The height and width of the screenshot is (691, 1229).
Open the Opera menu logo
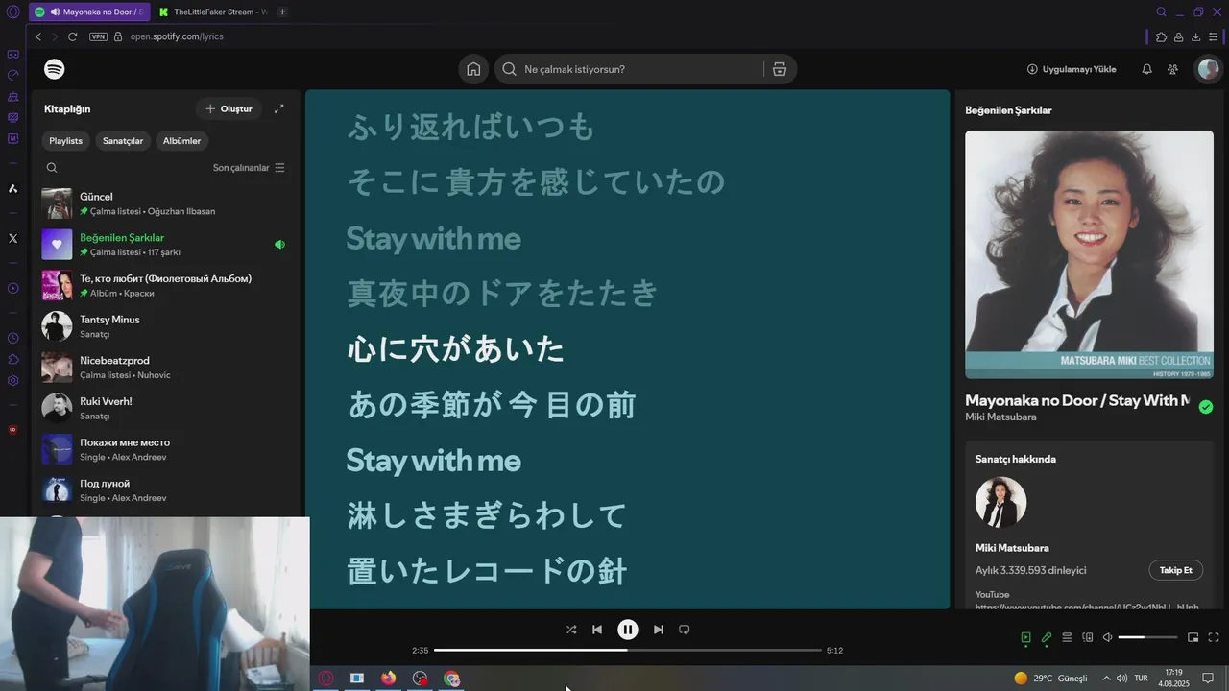[12, 12]
